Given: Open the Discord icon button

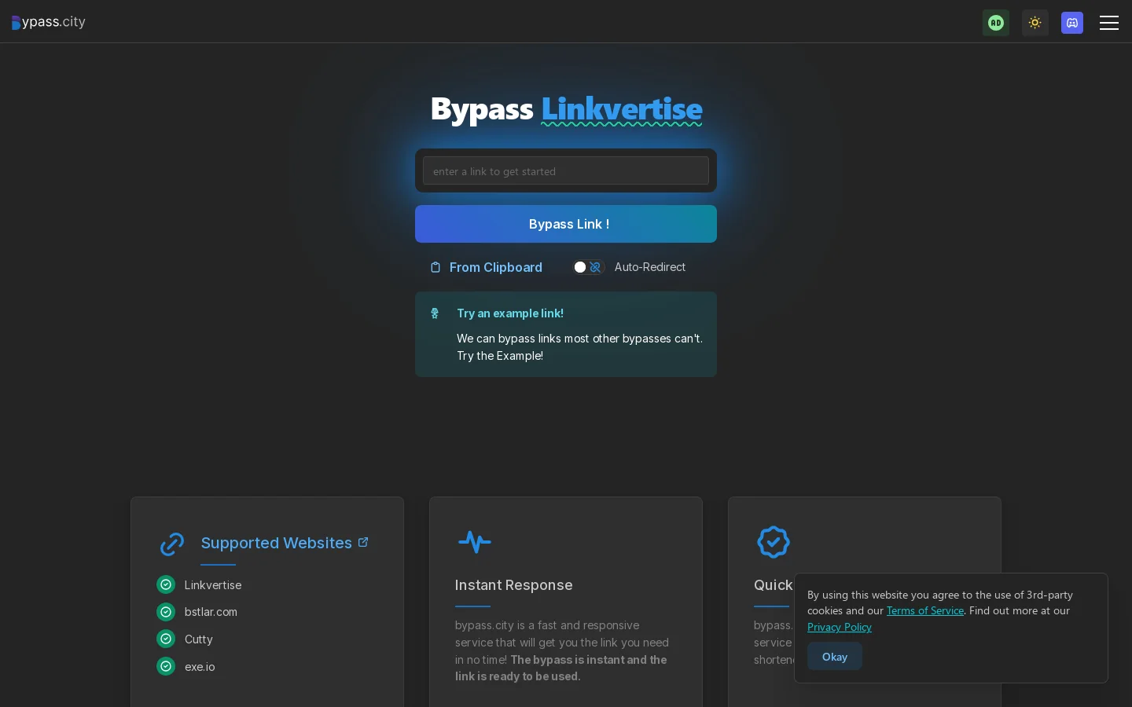Looking at the screenshot, I should pos(1072,23).
